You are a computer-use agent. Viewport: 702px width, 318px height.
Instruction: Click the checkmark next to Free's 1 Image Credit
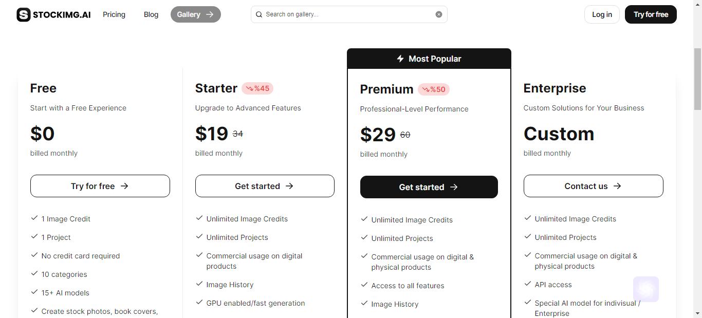(34, 218)
